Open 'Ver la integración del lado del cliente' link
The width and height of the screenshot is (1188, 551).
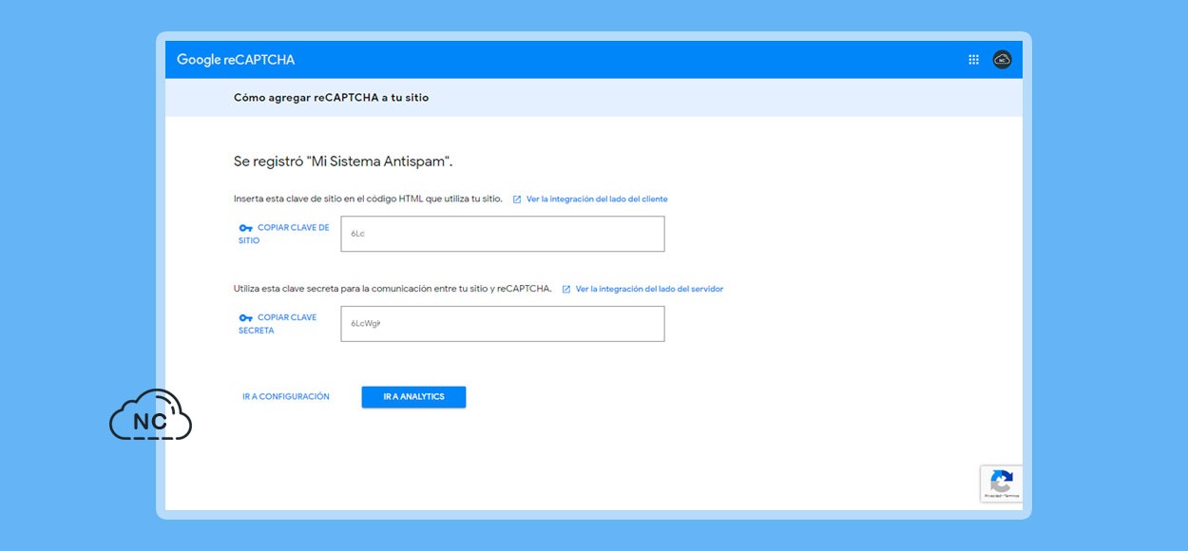pos(597,199)
